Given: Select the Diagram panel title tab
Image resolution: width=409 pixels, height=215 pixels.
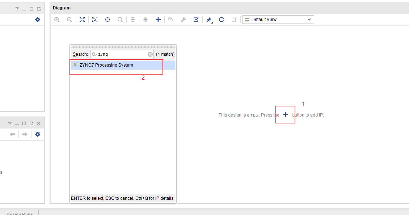Looking at the screenshot, I should 62,8.
